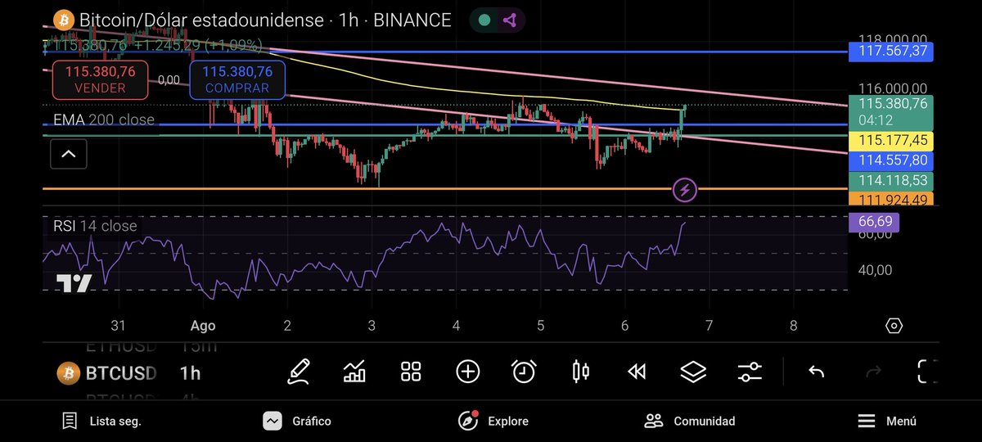Change chart type with the candlestick icon
Screen dimensions: 982x442
(x=580, y=372)
